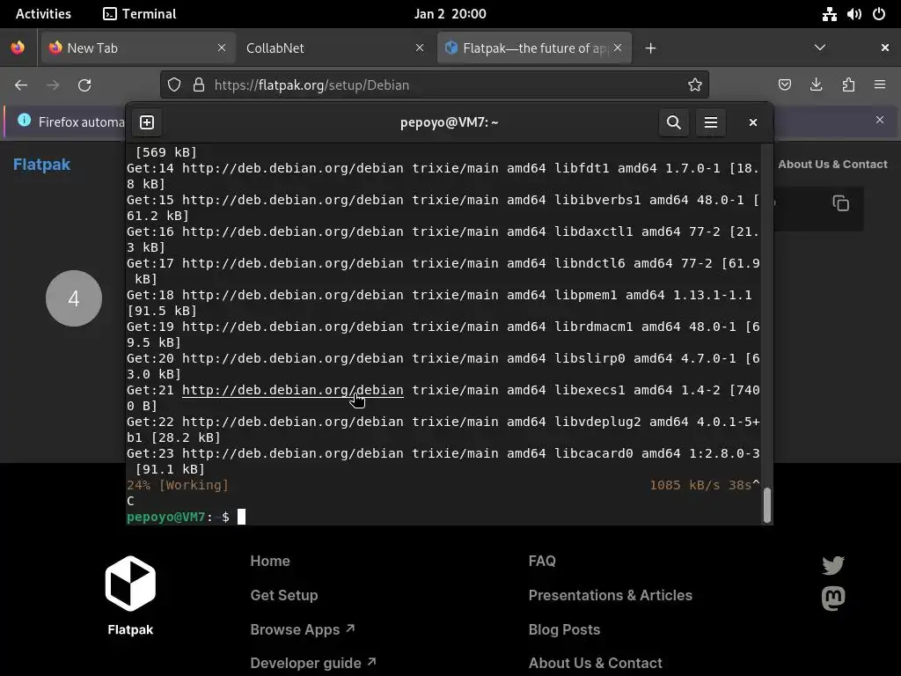The image size is (901, 676).
Task: Open About Us & Contact footer link
Action: click(x=596, y=663)
